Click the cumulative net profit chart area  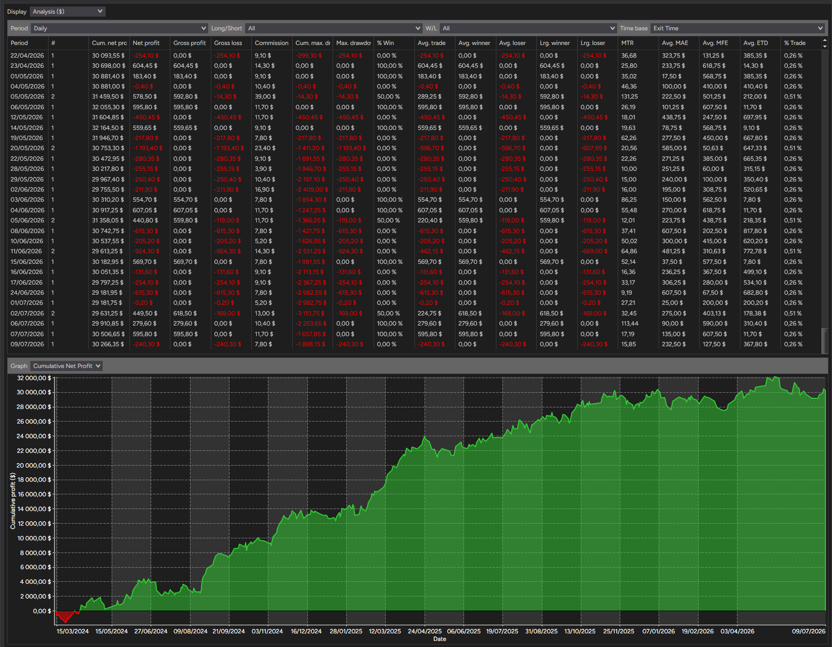coord(440,500)
